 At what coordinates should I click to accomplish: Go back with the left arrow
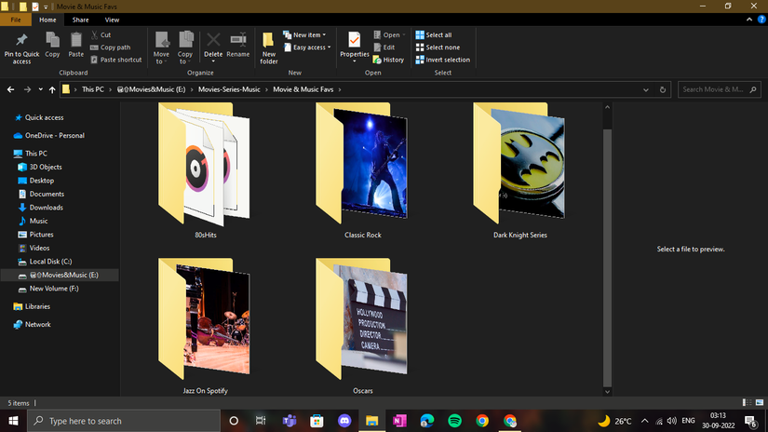11,89
